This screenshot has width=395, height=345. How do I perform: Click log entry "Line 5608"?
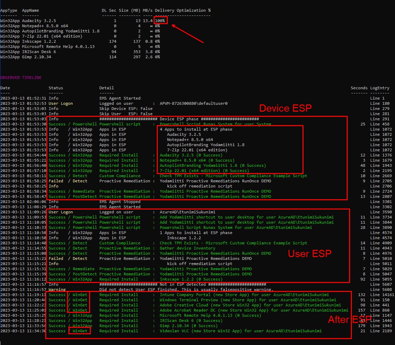coord(381,290)
